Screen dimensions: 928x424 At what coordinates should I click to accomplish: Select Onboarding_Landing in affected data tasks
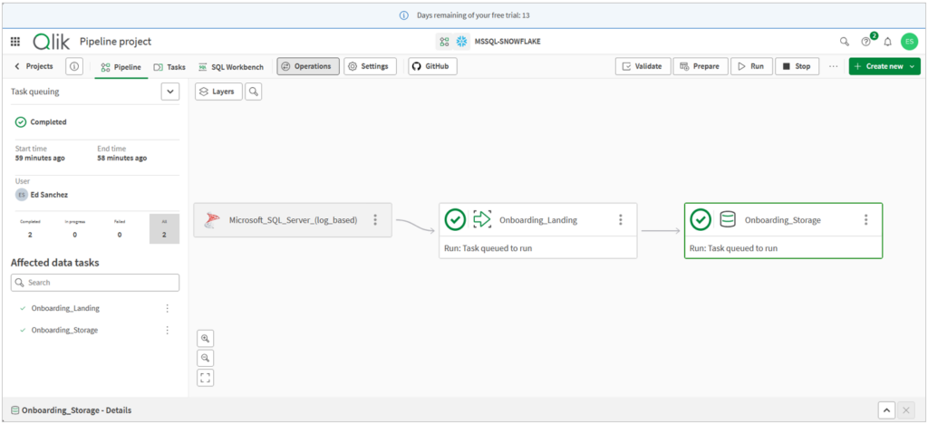65,308
